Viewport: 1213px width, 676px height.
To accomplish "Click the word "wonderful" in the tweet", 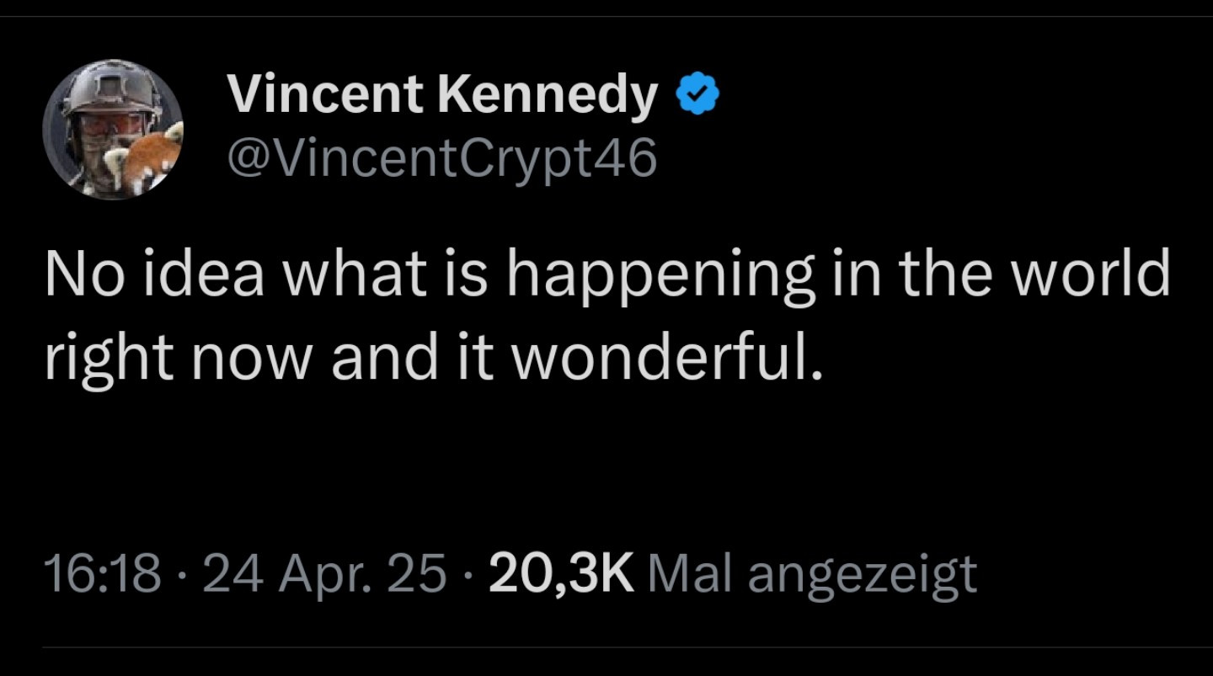I will click(661, 359).
